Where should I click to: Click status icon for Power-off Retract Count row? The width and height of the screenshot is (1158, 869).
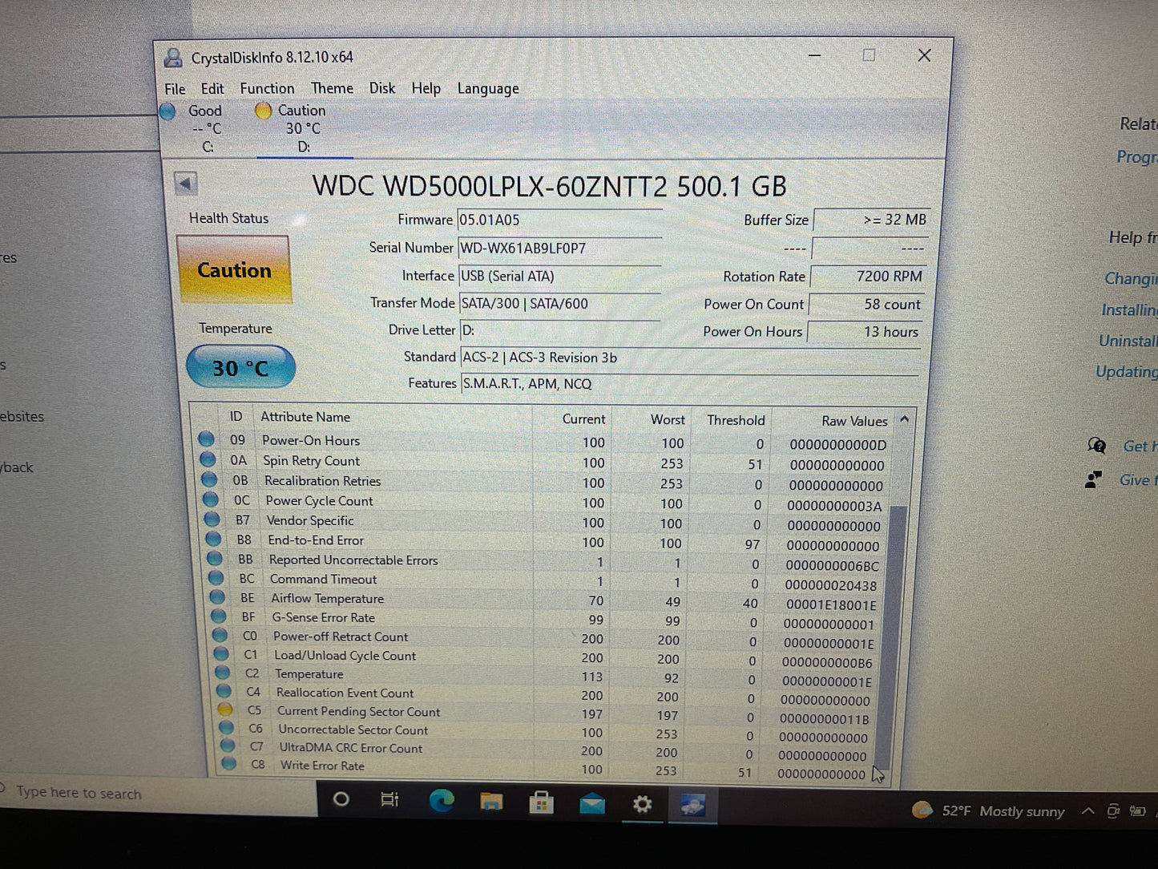pyautogui.click(x=220, y=635)
